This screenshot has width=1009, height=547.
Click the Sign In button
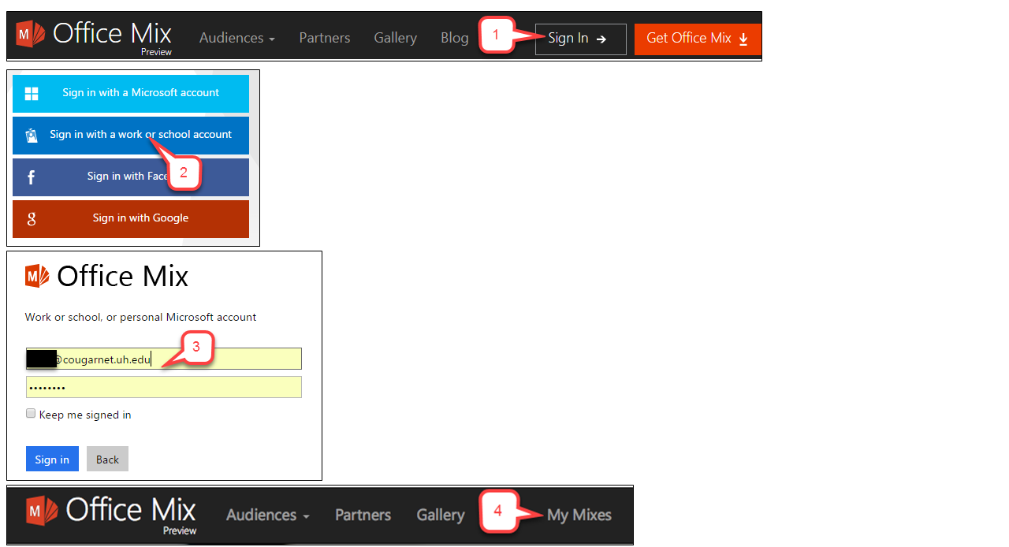(581, 39)
